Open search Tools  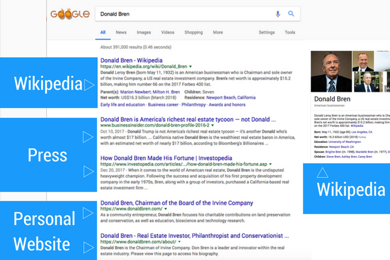pos(290,32)
